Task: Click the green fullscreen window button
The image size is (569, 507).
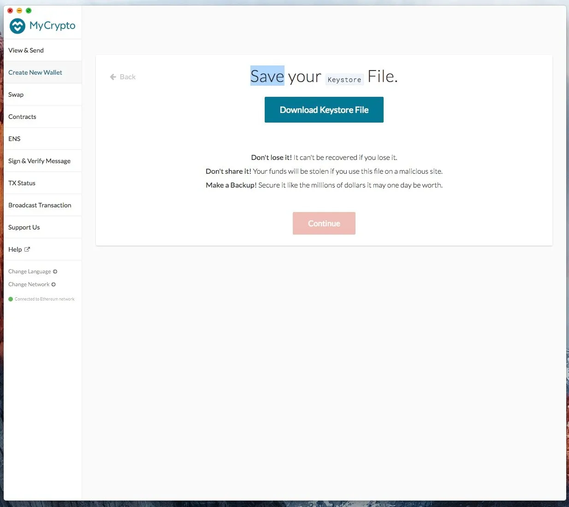Action: point(29,11)
